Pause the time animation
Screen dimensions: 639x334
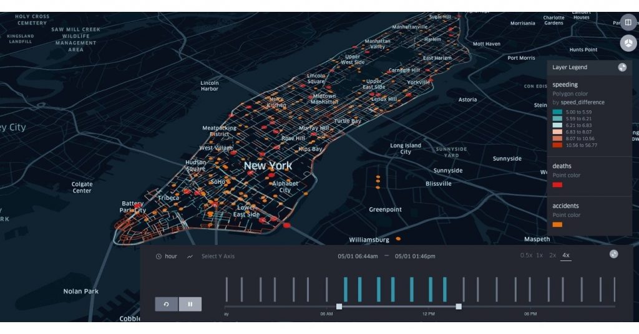tap(190, 304)
